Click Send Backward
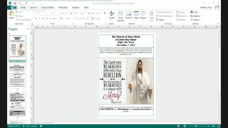The height and width of the screenshot is (128, 228). [x=164, y=16]
